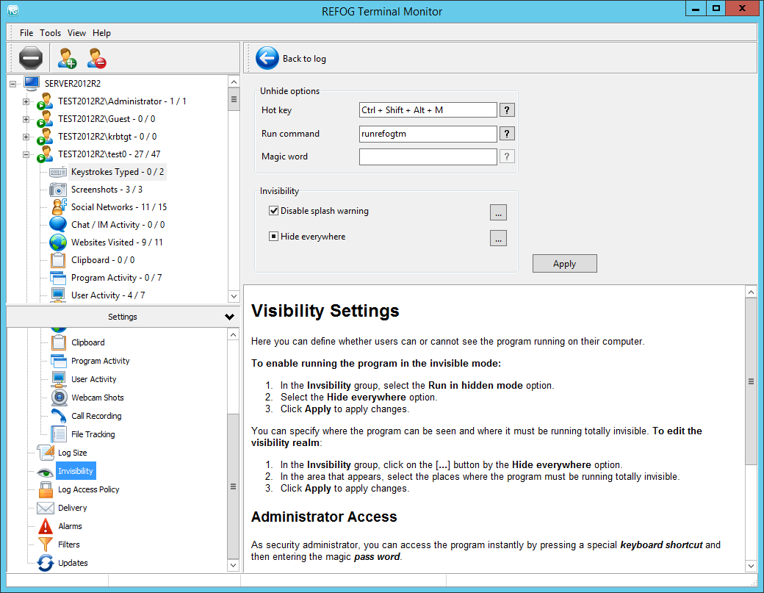764x593 pixels.
Task: Click the add user toolbar icon
Action: [x=67, y=58]
